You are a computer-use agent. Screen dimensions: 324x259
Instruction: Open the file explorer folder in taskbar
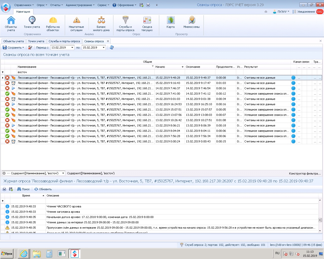[37, 254]
